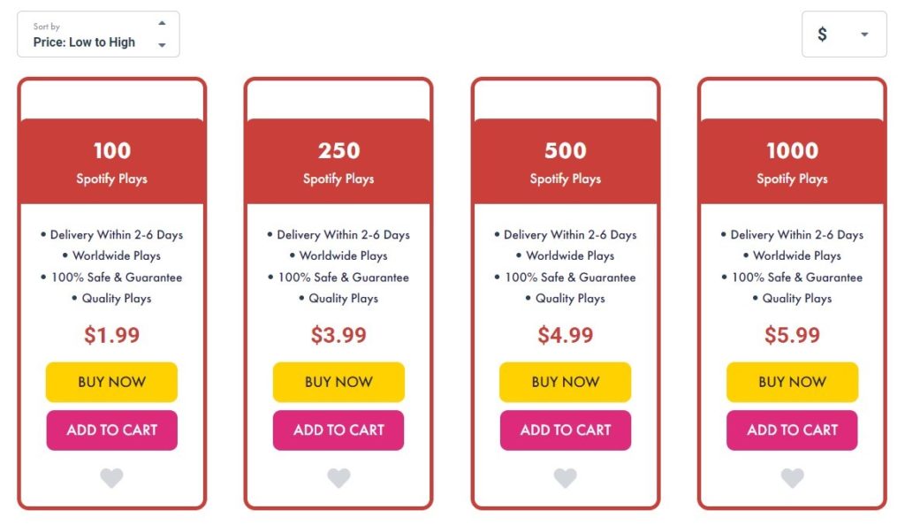Add 1000 Spotify Plays to cart
Screen dimensions: 905x525
coord(793,430)
